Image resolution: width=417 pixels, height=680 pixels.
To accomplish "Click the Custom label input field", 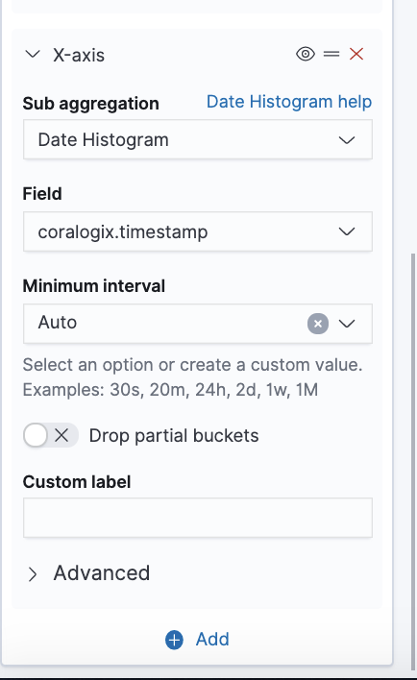I will (198, 518).
